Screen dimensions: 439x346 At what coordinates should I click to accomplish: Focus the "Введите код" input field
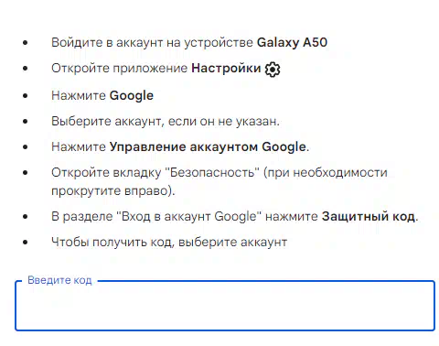(225, 306)
